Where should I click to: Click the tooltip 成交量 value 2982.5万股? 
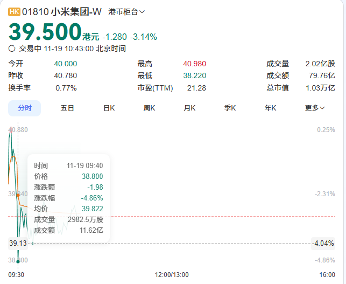click(86, 219)
